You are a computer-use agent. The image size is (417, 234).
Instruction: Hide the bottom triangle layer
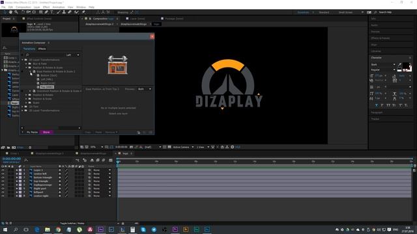pyautogui.click(x=3, y=177)
